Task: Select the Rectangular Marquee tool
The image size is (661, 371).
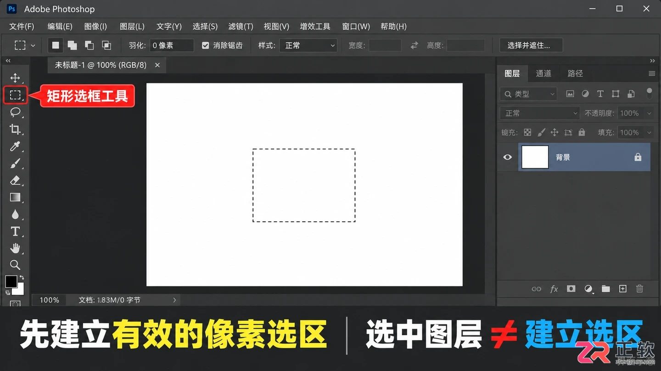Action: (x=16, y=95)
